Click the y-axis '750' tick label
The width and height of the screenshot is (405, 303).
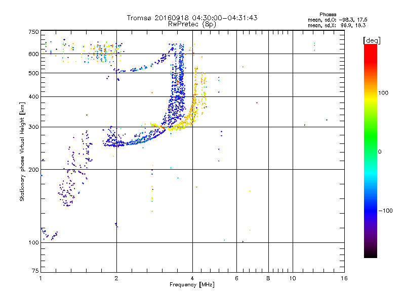[33, 32]
